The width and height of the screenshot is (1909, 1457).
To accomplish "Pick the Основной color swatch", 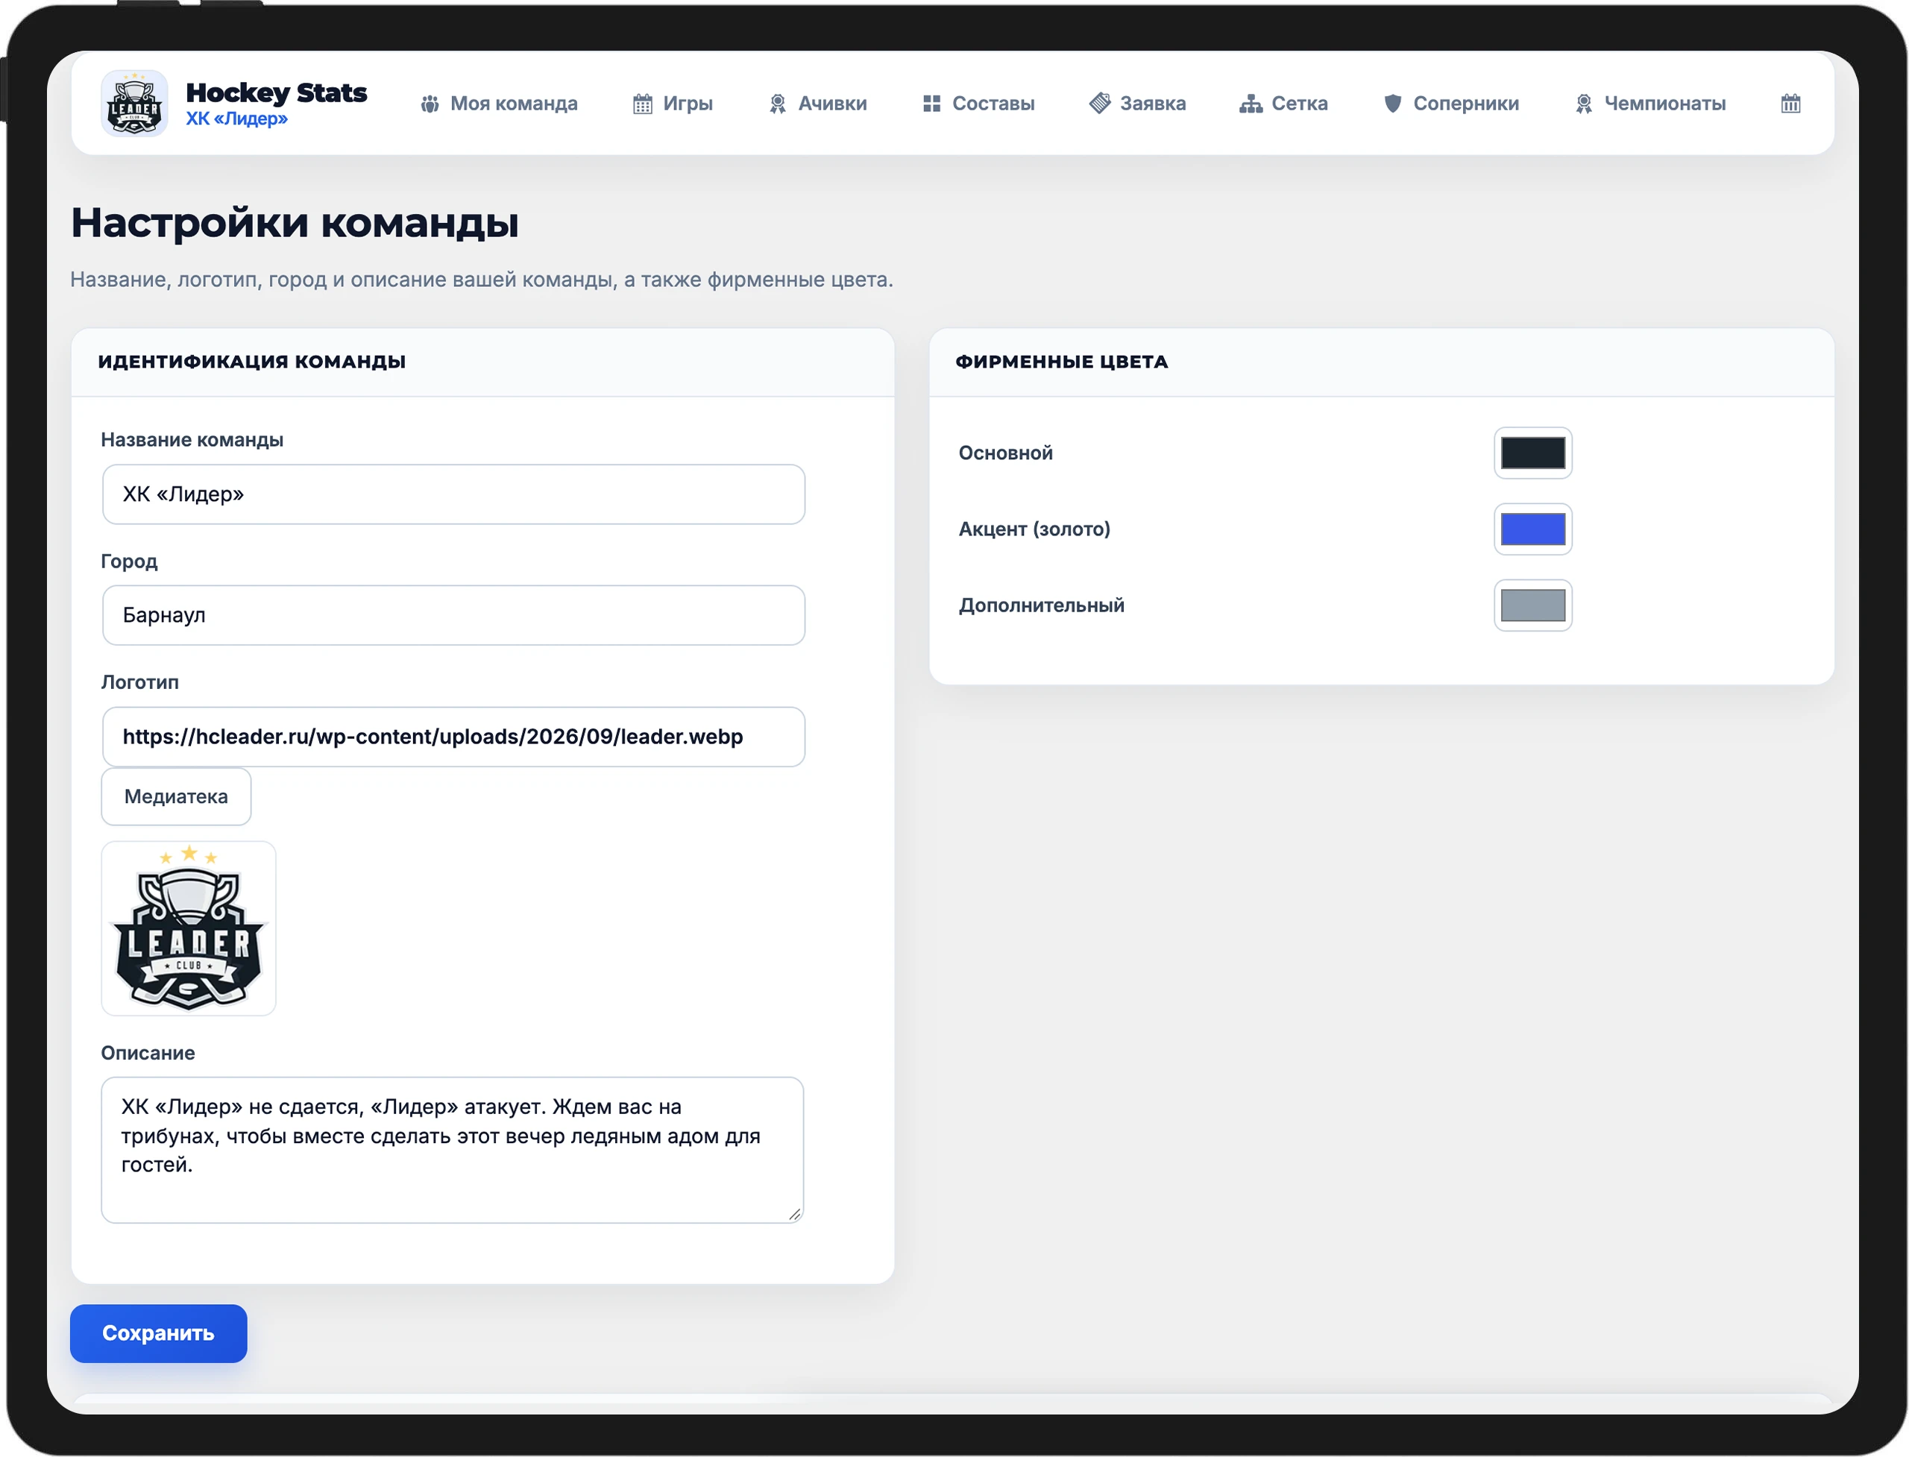I will pyautogui.click(x=1532, y=453).
